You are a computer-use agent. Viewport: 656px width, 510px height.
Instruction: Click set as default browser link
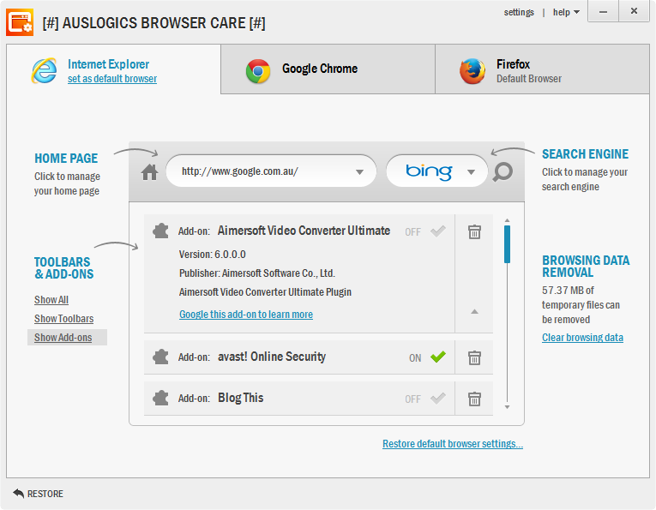pos(112,79)
